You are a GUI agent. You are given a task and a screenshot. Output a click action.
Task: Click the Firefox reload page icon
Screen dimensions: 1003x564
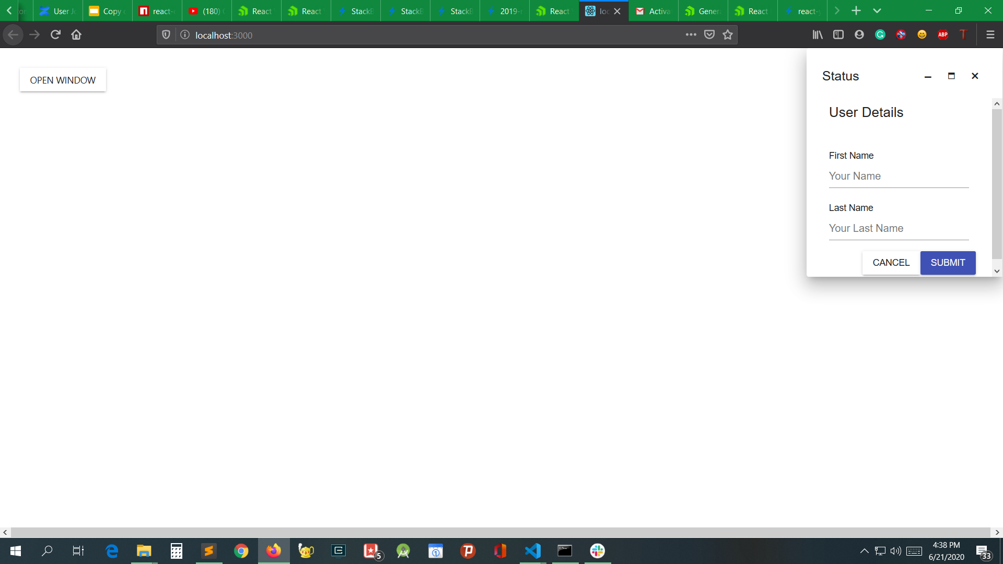point(55,35)
